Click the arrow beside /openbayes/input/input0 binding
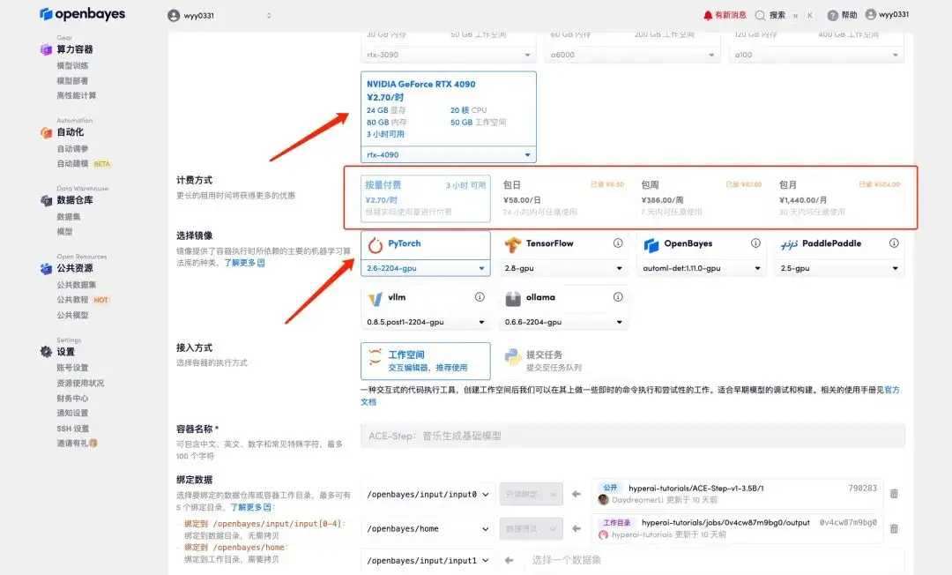Screen dimensions: 952x575 coord(576,494)
